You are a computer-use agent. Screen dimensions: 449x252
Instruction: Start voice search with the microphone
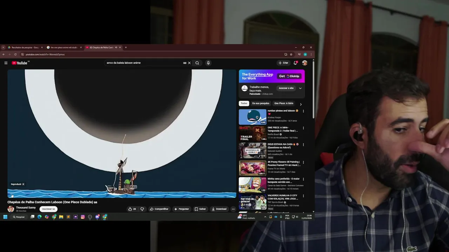click(x=208, y=63)
